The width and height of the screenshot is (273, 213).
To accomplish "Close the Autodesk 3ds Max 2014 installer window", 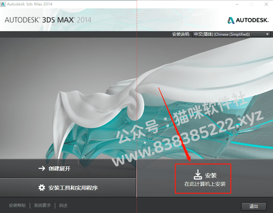I will (266, 4).
